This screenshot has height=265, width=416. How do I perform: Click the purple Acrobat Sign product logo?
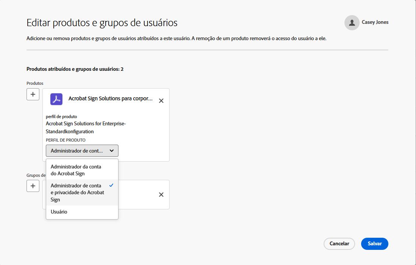56,99
